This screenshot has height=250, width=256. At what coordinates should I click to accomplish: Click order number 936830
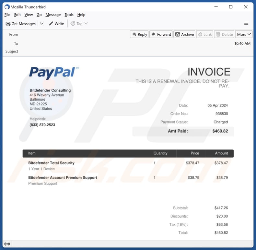point(222,114)
